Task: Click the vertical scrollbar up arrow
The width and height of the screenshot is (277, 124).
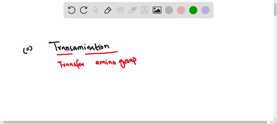Action: click(275, 2)
